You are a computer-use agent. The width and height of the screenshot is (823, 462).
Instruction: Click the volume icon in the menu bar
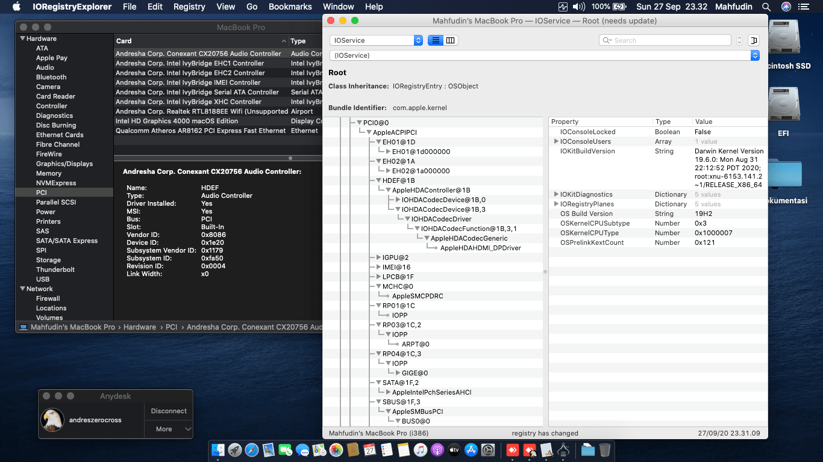pos(578,7)
